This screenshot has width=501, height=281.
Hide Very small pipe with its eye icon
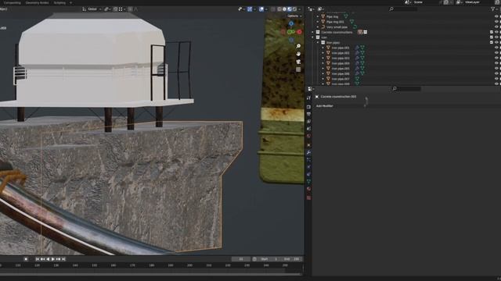point(496,27)
